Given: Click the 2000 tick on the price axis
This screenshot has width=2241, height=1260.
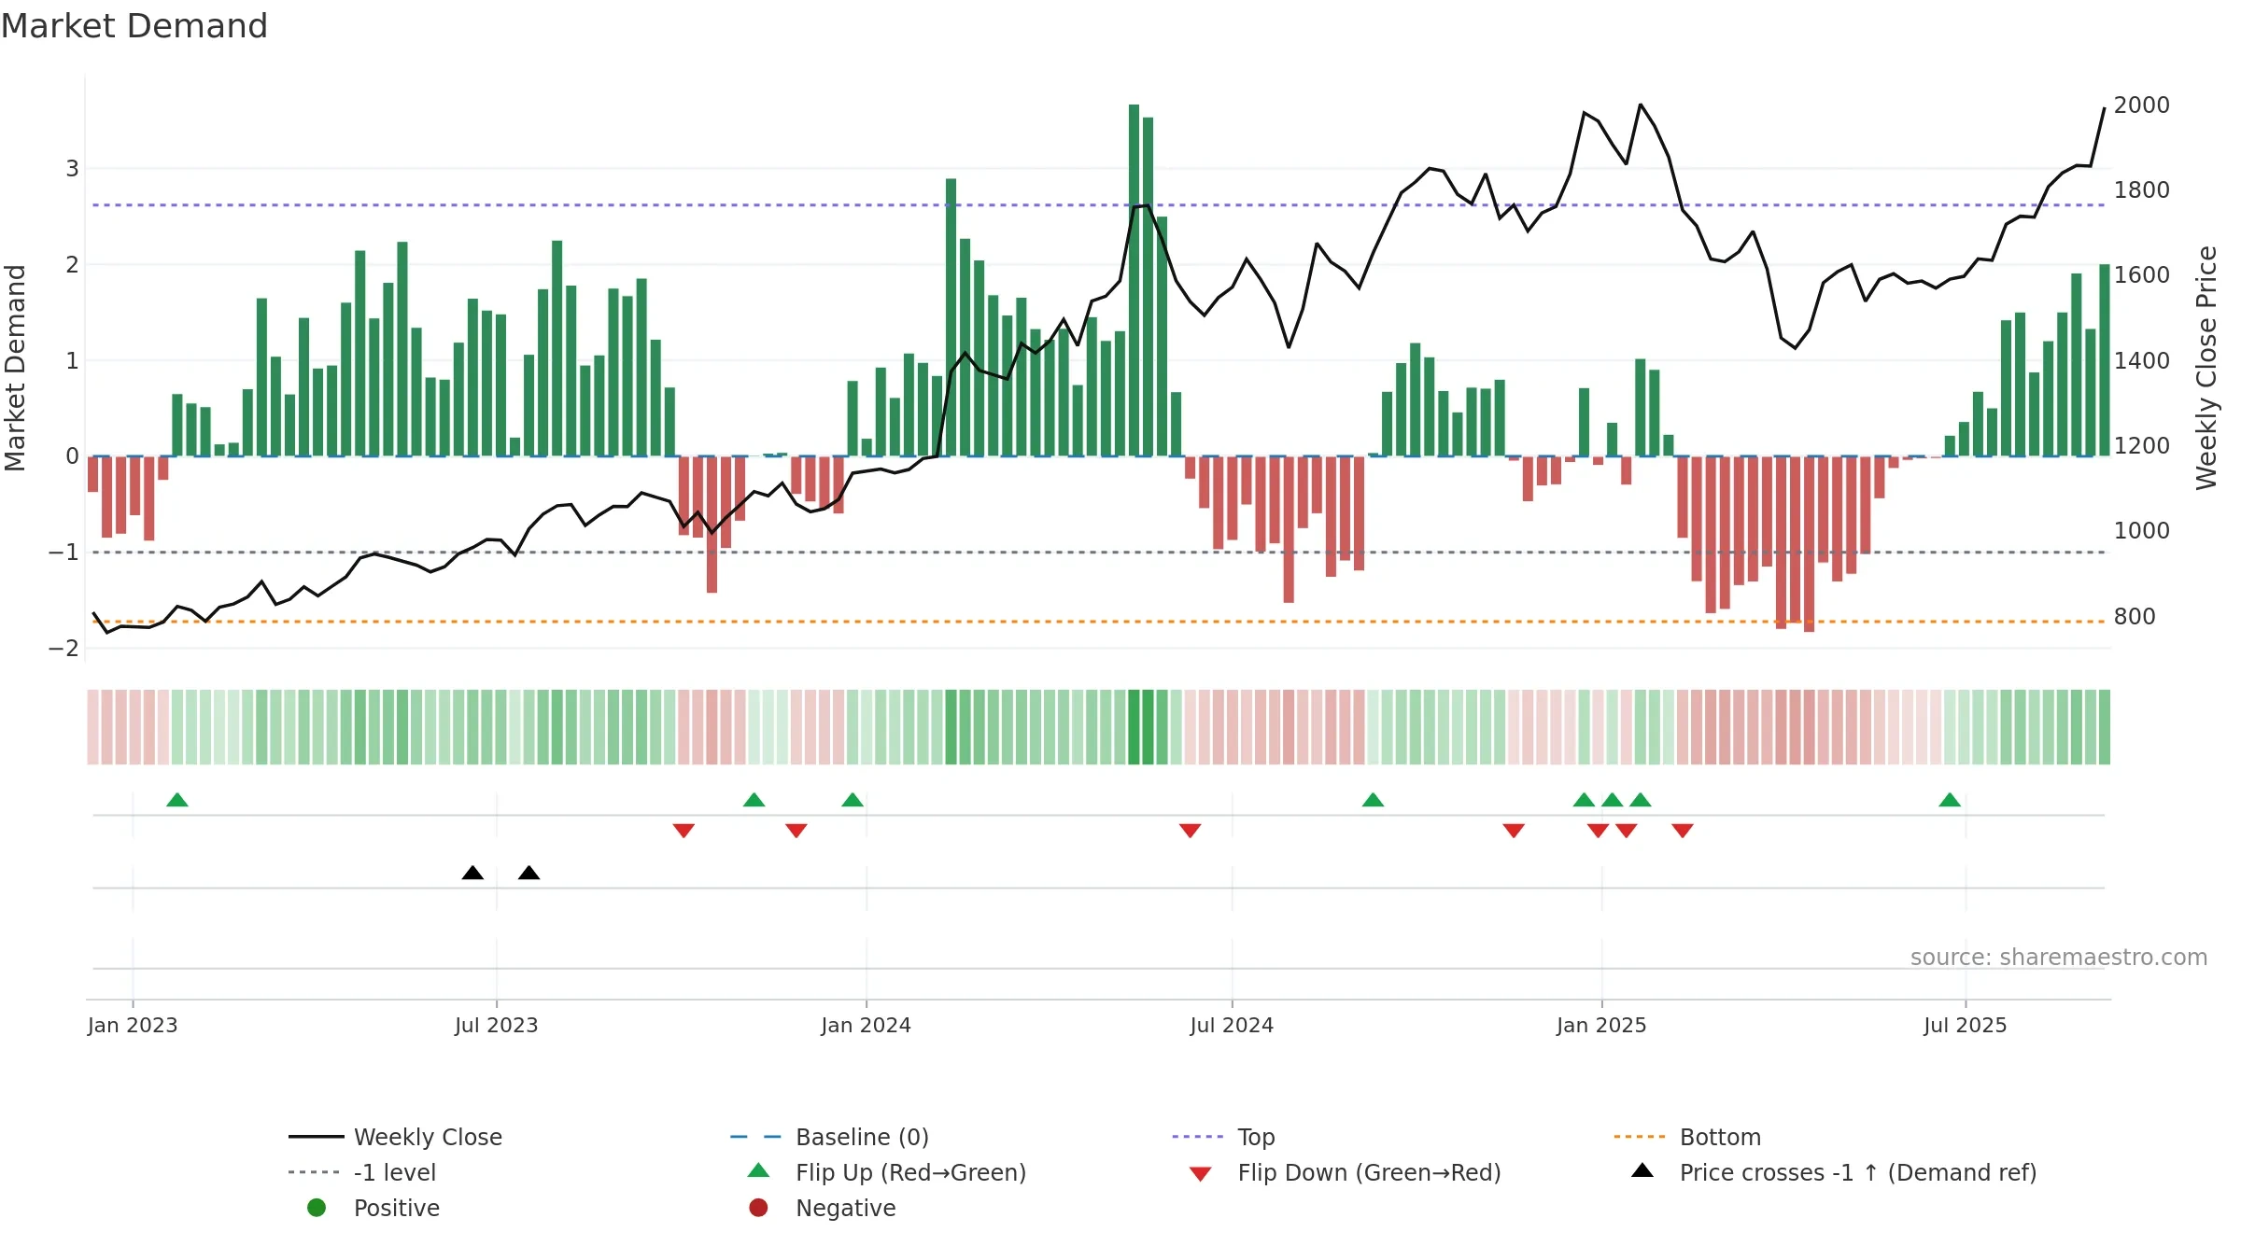Looking at the screenshot, I should click(2142, 105).
